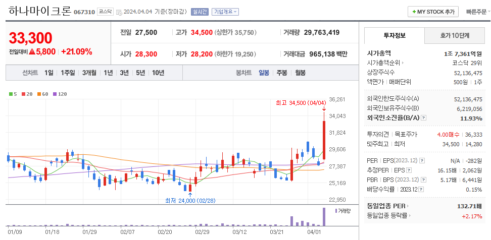Click the tallest volume bar on 04/04
This screenshot has height=240, width=491.
click(x=324, y=217)
